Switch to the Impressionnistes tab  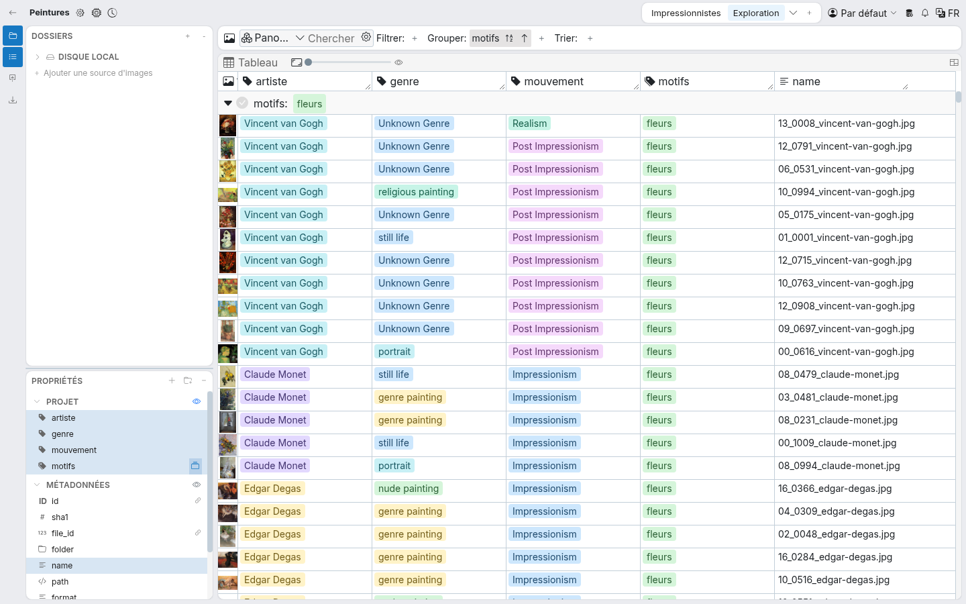[686, 13]
